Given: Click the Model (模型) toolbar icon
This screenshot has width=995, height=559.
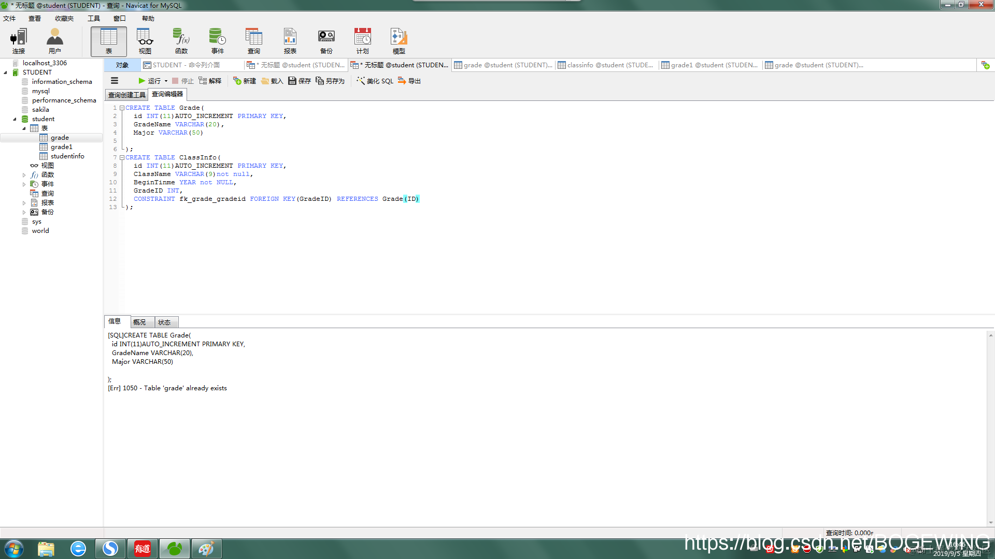Looking at the screenshot, I should pos(399,41).
